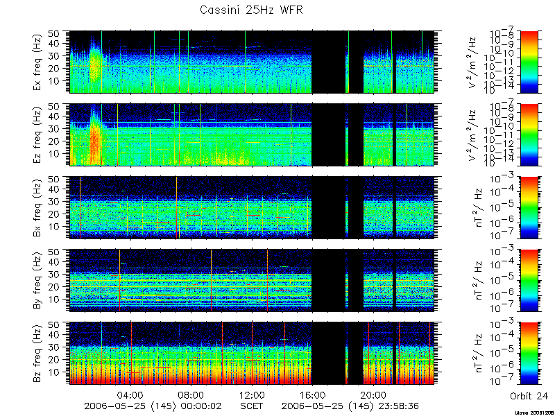Click the Cassini 25Hz WFR title
Screen dimensions: 555x416
click(x=251, y=10)
